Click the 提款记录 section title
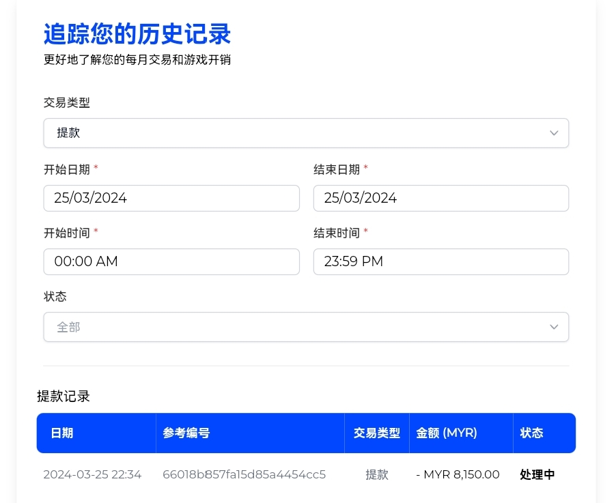The image size is (616, 503). coord(64,397)
